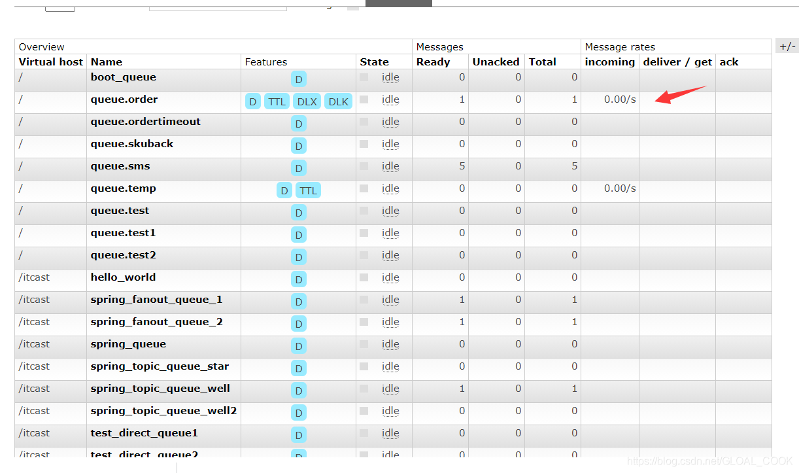Open the boot_queue queue
Image resolution: width=799 pixels, height=473 pixels.
coord(124,77)
